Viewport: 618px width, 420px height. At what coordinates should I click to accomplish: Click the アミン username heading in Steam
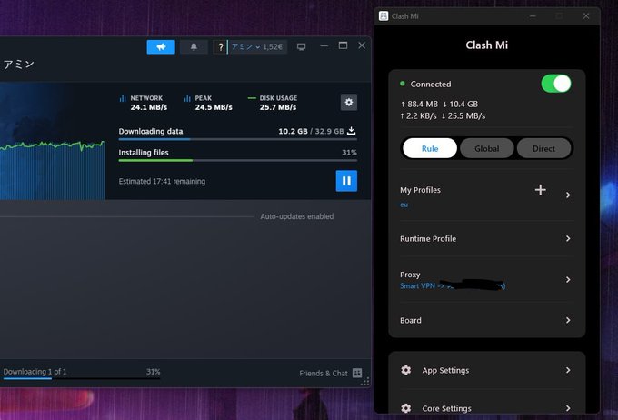click(x=18, y=65)
